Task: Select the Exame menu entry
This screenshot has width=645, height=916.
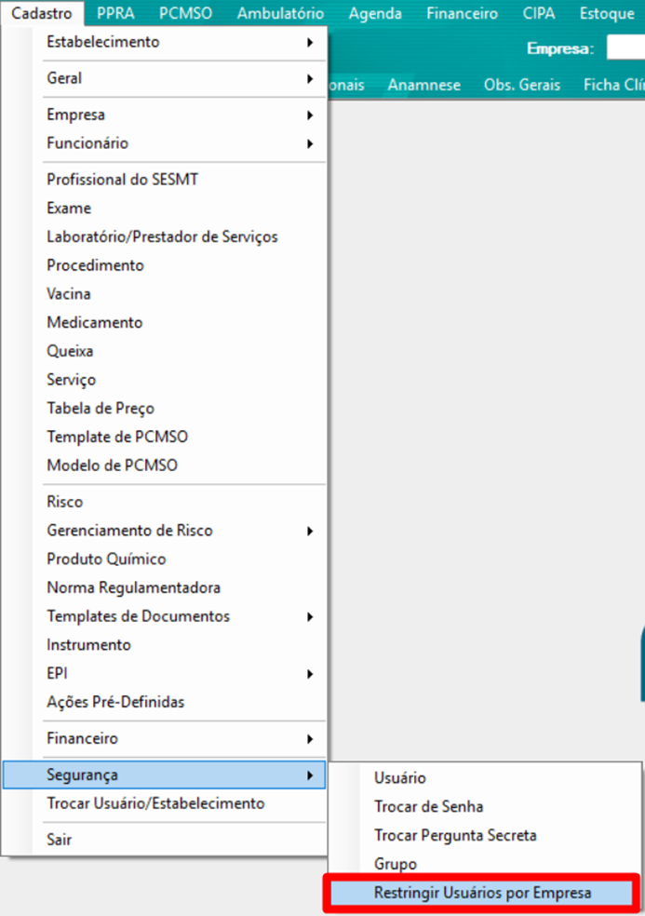Action: 164,208
